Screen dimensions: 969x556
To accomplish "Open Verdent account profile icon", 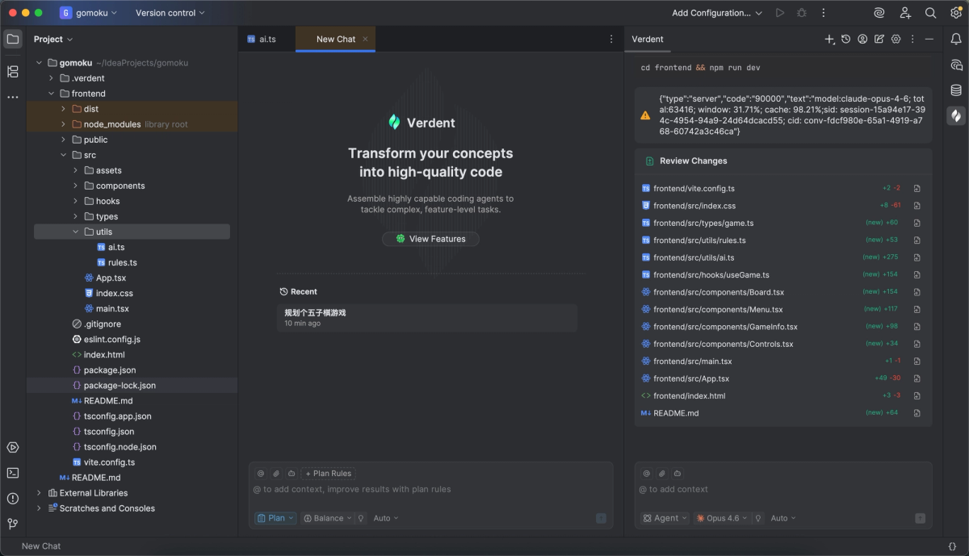I will 862,39.
